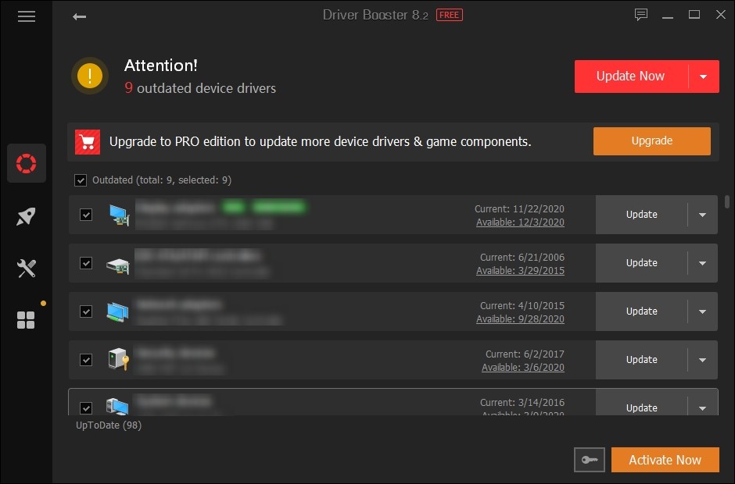The height and width of the screenshot is (484, 735).
Task: Uncheck driver with current date 6/21/2006
Action: (86, 263)
